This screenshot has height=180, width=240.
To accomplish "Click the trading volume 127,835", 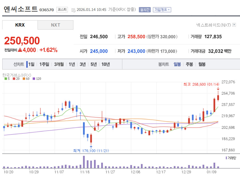I will coord(213,37).
